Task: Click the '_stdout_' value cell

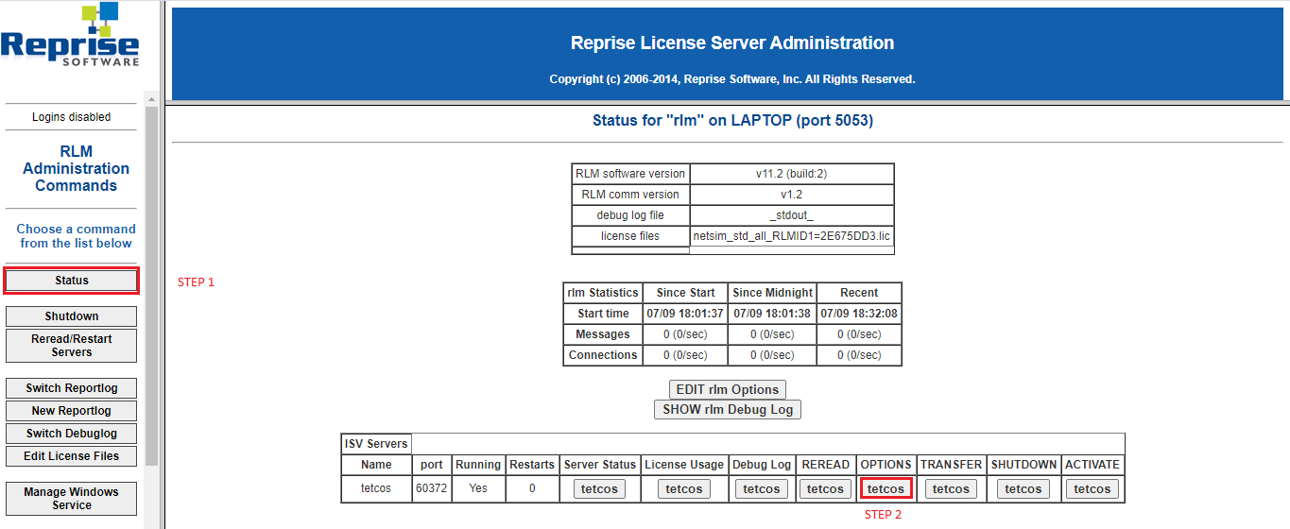Action: point(792,215)
